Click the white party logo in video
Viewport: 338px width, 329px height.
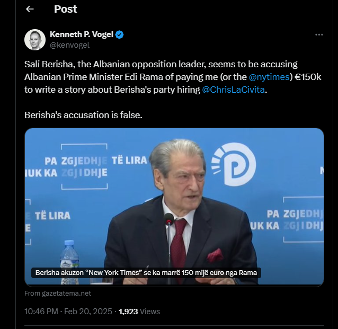click(233, 165)
